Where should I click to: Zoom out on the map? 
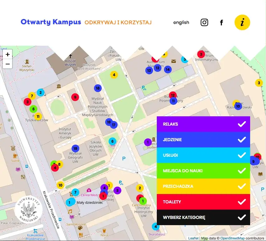pyautogui.click(x=8, y=64)
